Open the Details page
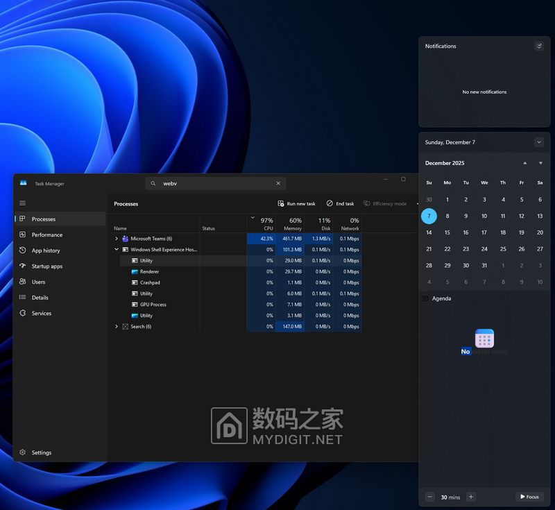 (60, 297)
